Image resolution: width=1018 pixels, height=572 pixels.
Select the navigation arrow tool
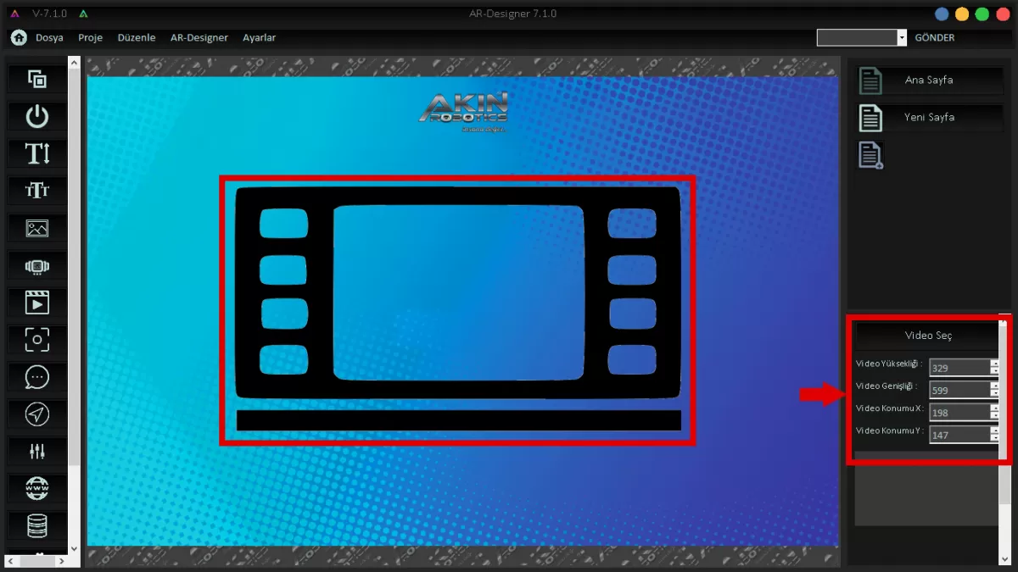point(37,414)
